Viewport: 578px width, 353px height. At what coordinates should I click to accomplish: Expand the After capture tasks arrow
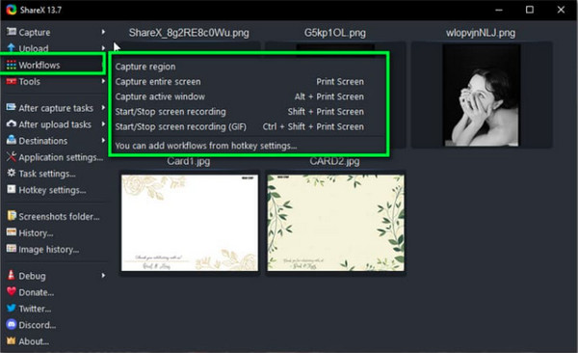(x=103, y=107)
